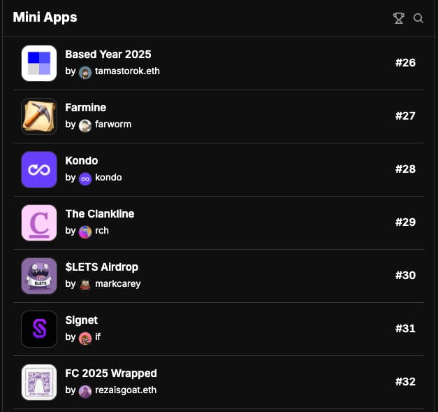Image resolution: width=438 pixels, height=412 pixels.
Task: Launch the Farmine pickaxe app icon
Action: pyautogui.click(x=39, y=116)
